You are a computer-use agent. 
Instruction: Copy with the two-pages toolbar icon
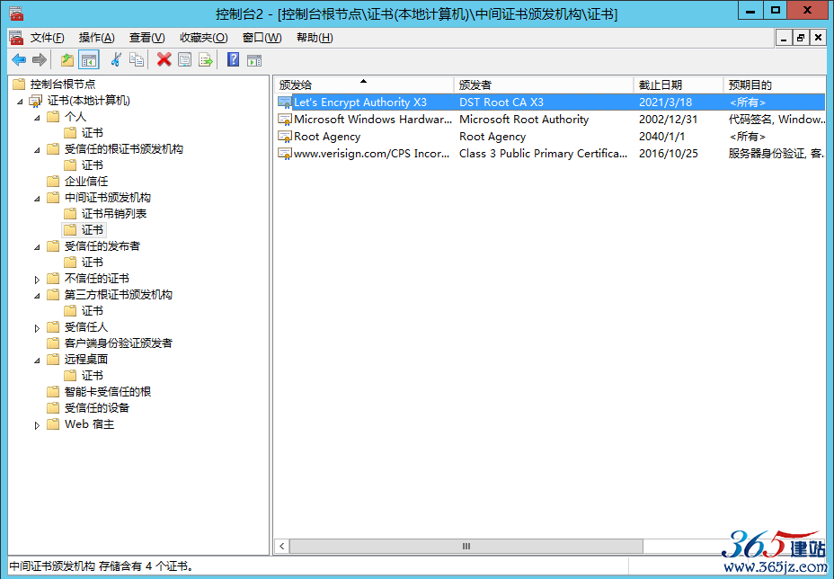tap(137, 59)
